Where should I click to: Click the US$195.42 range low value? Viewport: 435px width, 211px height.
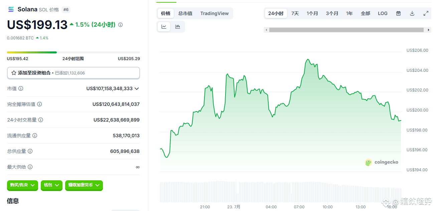18,59
